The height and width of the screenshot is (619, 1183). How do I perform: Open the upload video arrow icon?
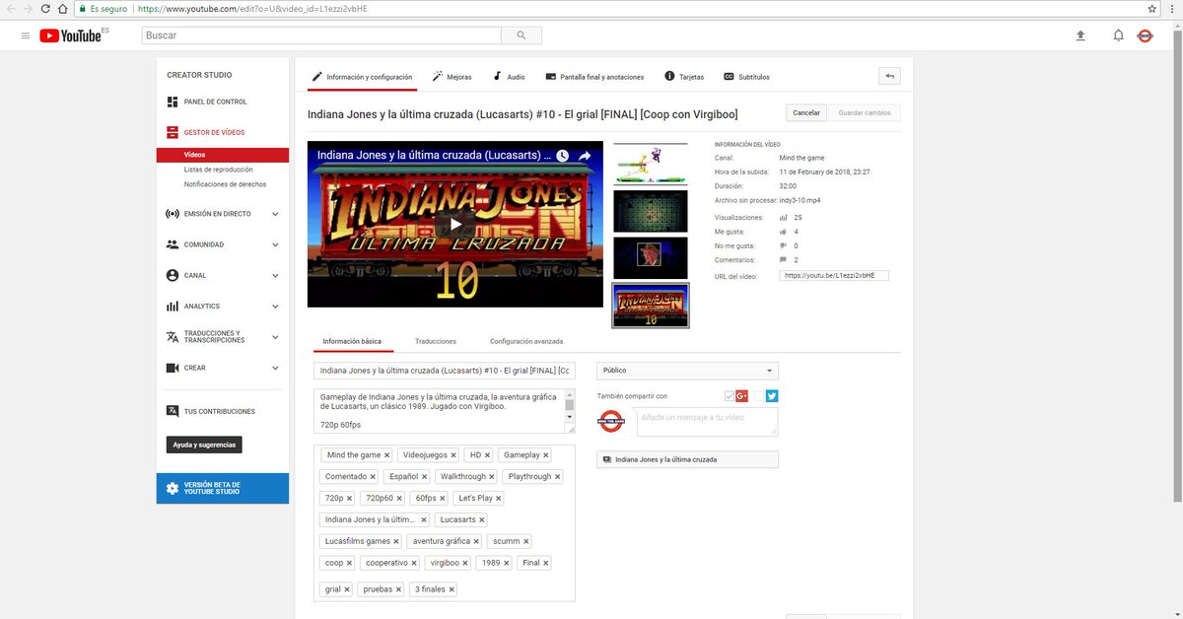tap(1080, 35)
